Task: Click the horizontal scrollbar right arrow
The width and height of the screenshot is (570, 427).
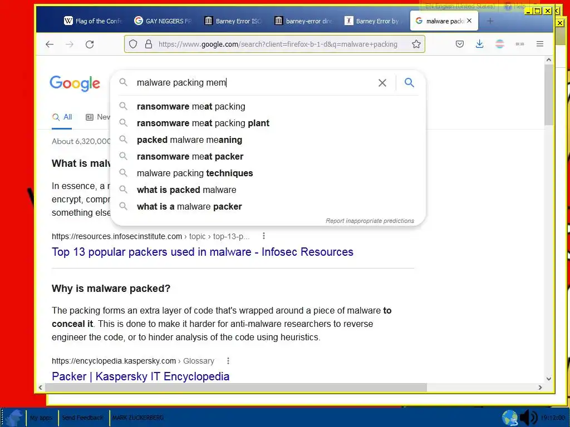Action: [x=540, y=388]
